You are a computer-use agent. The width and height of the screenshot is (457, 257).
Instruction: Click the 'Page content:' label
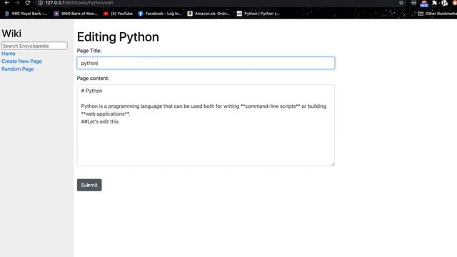[93, 79]
